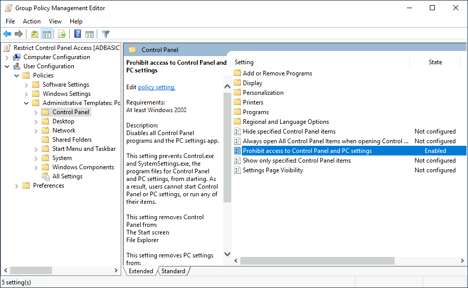
Task: Open the View menu
Action: click(x=55, y=21)
